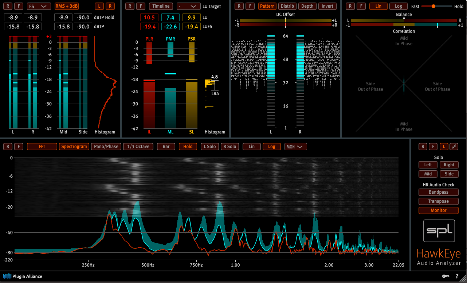Click the F button above the Solo section

433,147
